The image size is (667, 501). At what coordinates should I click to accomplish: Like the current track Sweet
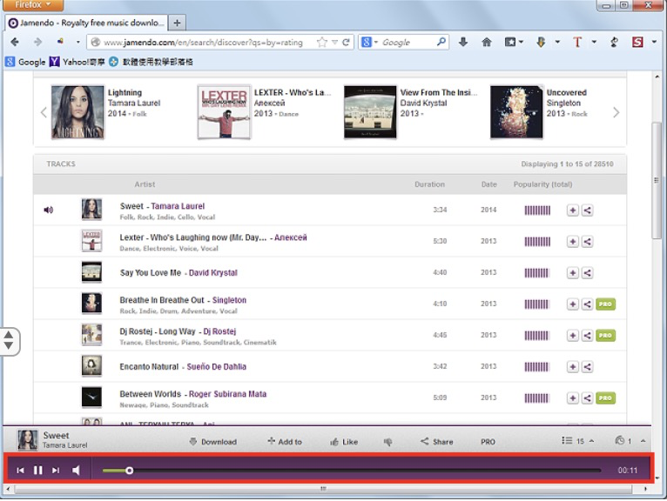point(344,442)
